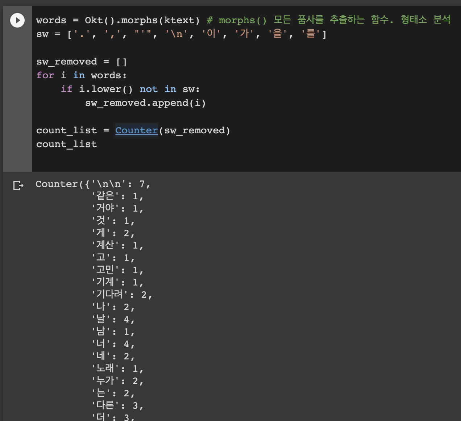Click the output entry '같은': 1
461x421 pixels.
117,196
